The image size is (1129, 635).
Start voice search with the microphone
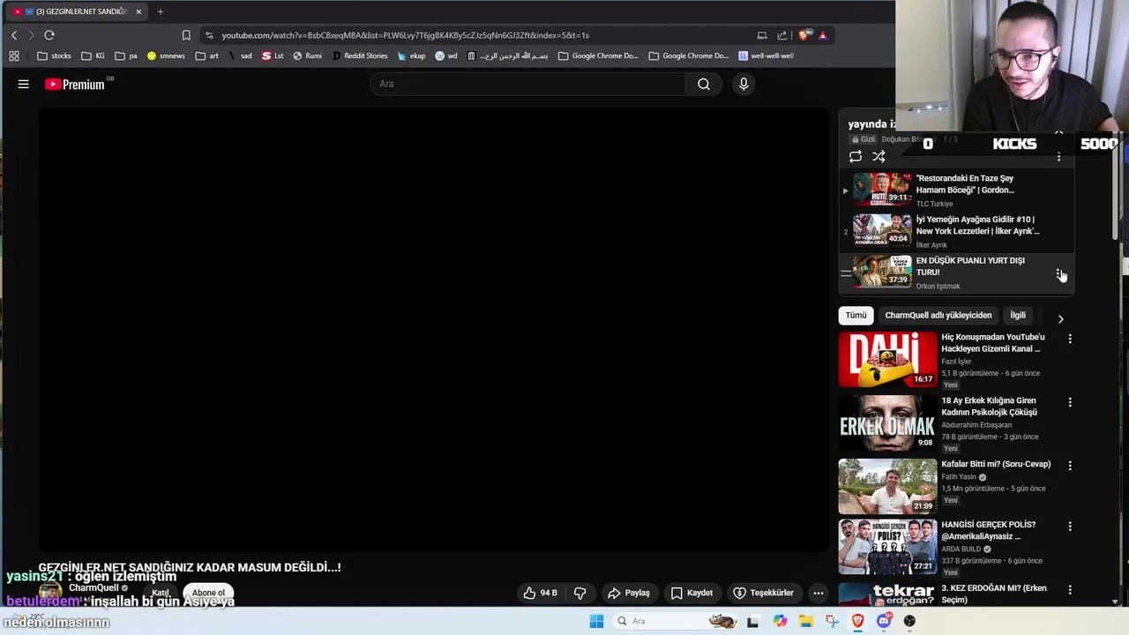[744, 85]
